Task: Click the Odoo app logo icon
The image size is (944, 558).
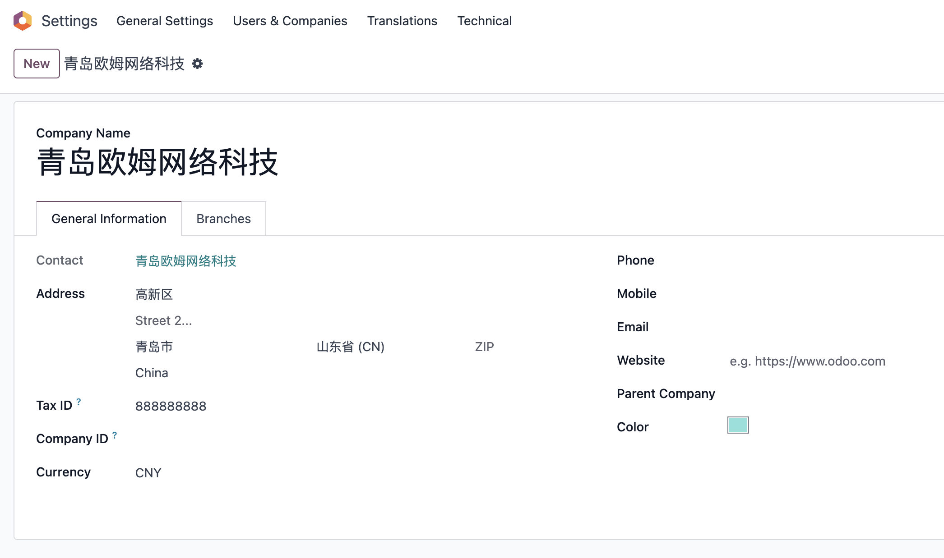Action: tap(23, 21)
